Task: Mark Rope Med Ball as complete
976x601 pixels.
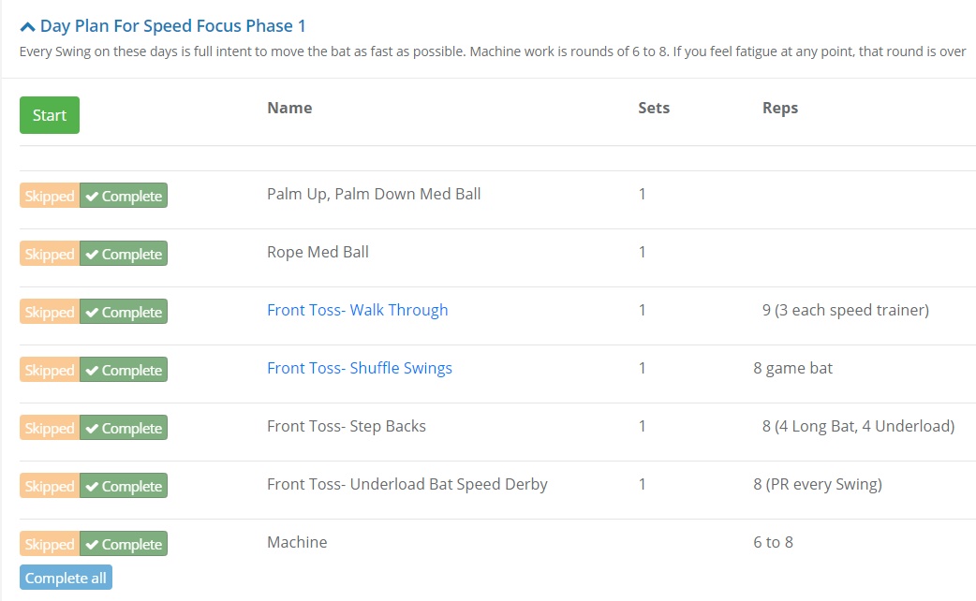Action: click(124, 254)
